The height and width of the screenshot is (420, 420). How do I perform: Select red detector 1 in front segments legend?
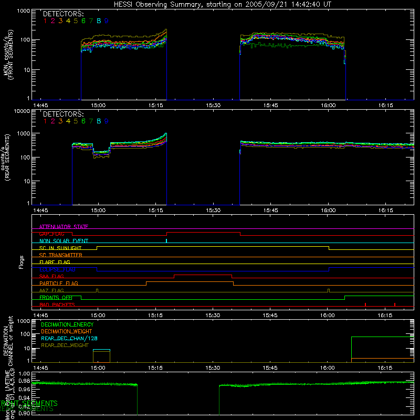[x=45, y=21]
